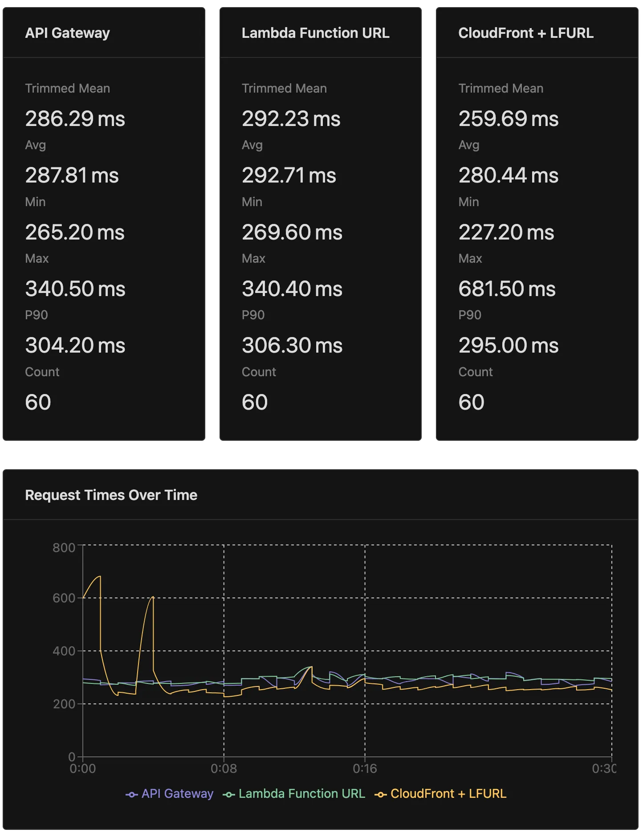This screenshot has height=837, width=643.
Task: Click the 287.81 ms average value
Action: point(72,175)
